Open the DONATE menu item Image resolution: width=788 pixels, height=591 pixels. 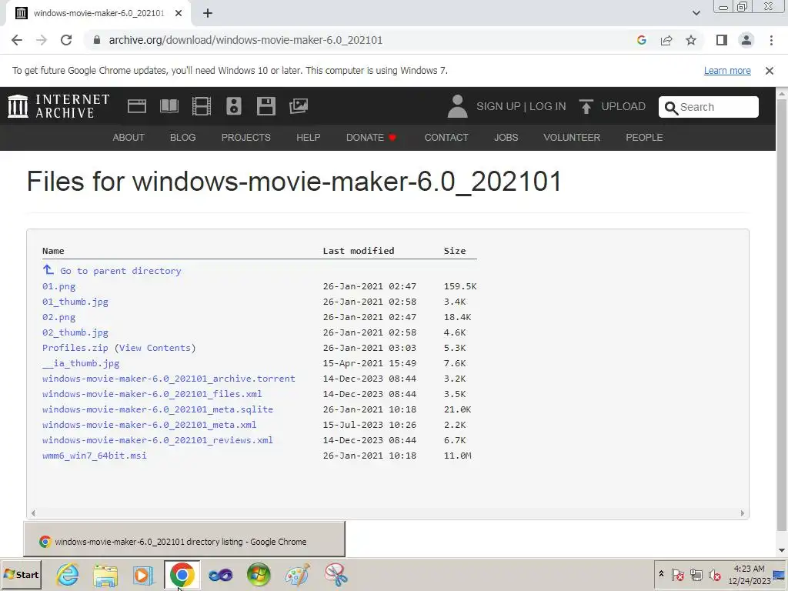371,137
